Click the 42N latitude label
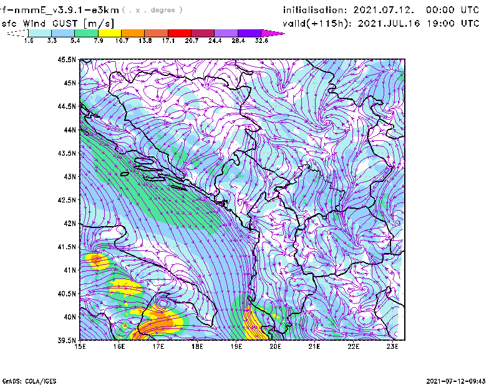The width and height of the screenshot is (499, 385). [x=70, y=224]
